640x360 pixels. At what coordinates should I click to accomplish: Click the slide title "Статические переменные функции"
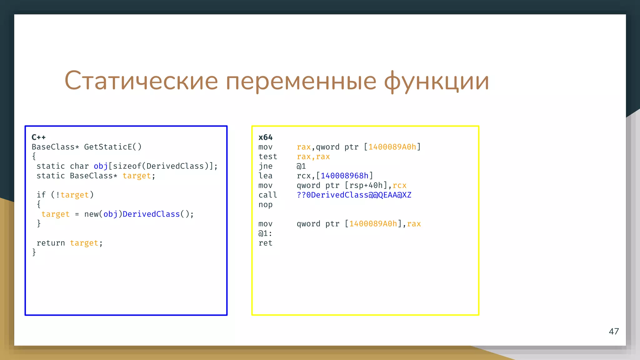click(x=277, y=81)
